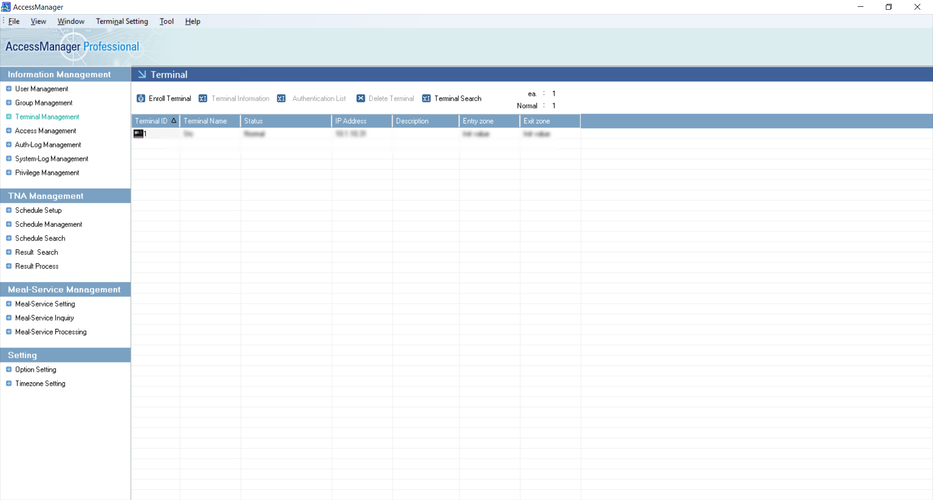This screenshot has height=500, width=933.
Task: Click the Delete Terminal icon
Action: point(361,98)
